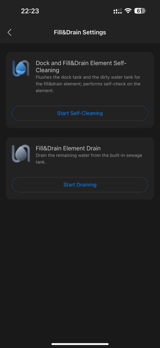Start Draining the sewage tank
Viewport: 160px width, 348px height.
80,184
